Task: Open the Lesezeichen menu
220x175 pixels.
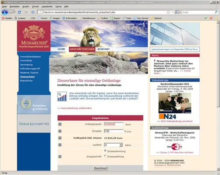Action: [x=47, y=7]
